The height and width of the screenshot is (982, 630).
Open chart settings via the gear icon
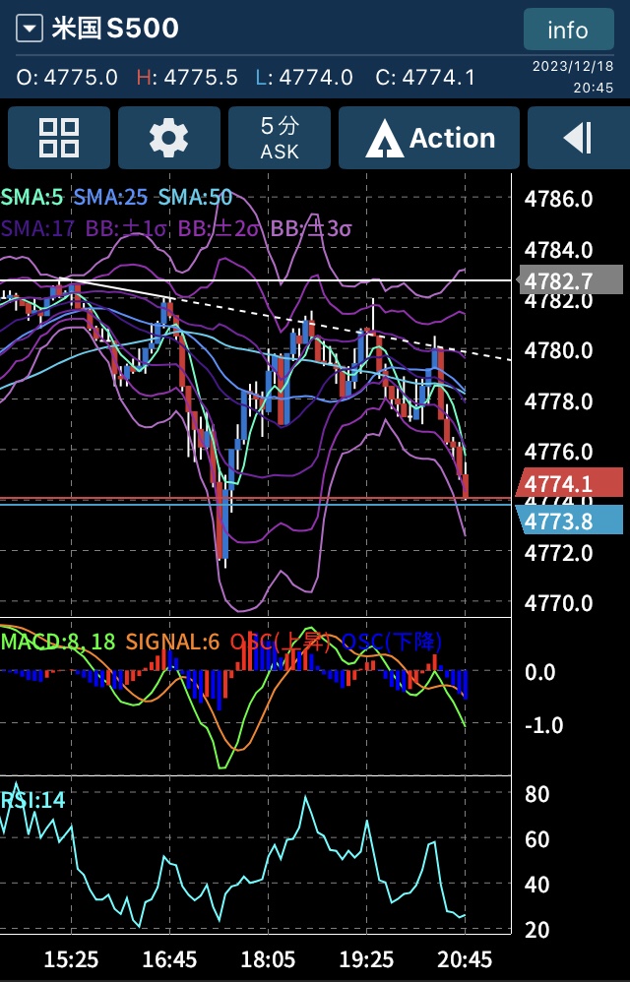tap(168, 139)
